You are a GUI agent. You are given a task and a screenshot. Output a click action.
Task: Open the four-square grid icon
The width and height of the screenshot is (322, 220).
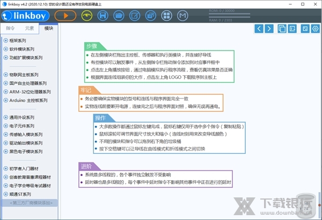point(166,16)
